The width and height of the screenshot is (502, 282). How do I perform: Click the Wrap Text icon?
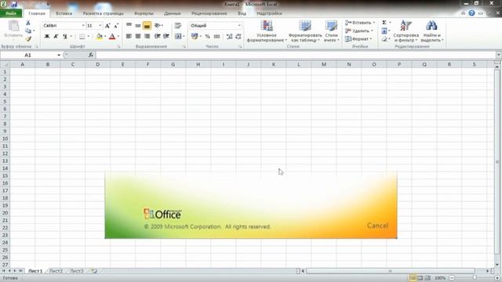(178, 26)
